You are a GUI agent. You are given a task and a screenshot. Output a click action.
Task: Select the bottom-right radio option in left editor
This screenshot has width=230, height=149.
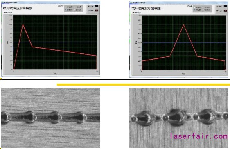pyautogui.click(x=74, y=10)
